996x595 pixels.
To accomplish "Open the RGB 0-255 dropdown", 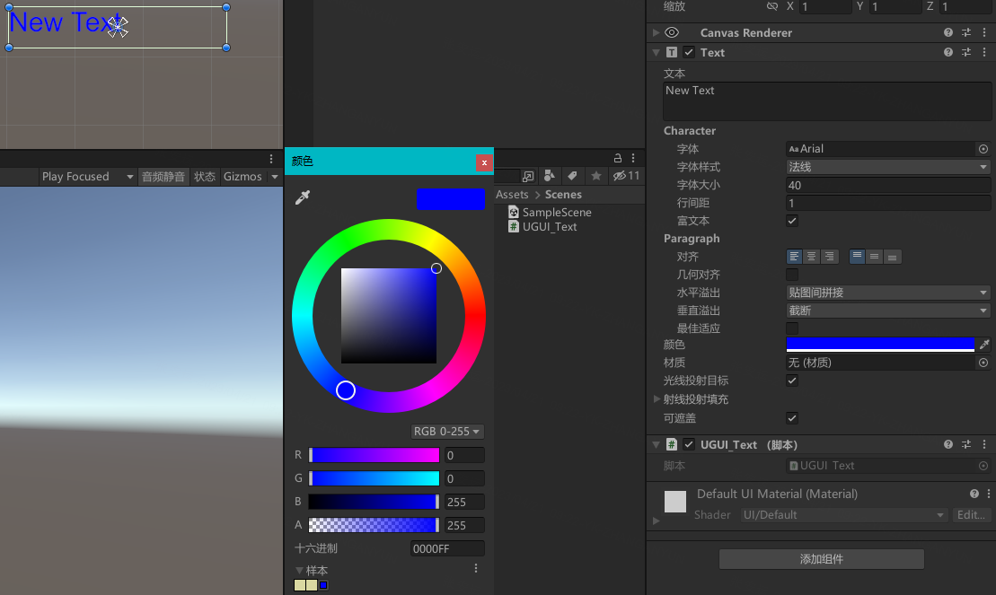I will click(x=447, y=432).
